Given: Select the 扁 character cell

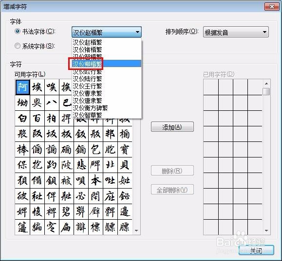Looking at the screenshot, I should click(x=66, y=227).
